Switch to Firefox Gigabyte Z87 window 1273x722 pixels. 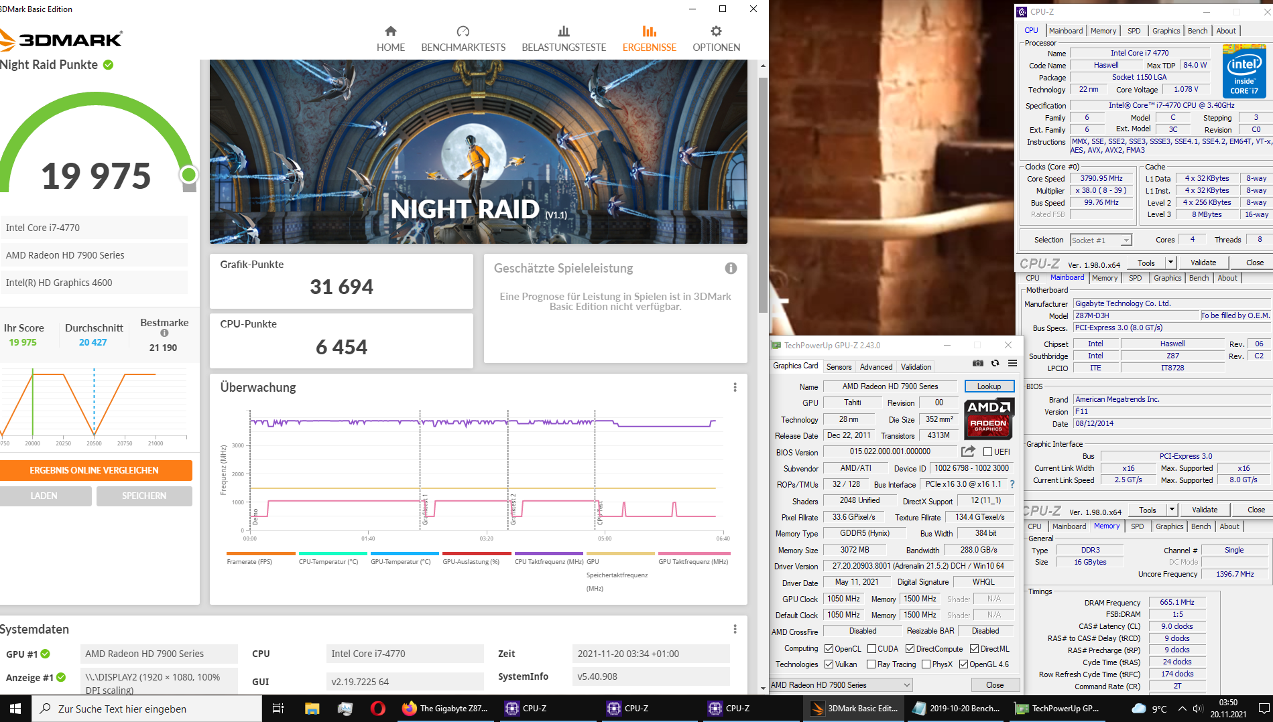445,708
